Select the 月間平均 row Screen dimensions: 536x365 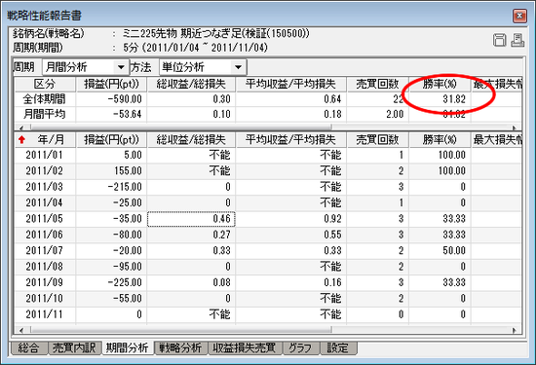tap(268, 114)
